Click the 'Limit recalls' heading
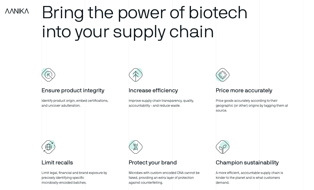The height and width of the screenshot is (190, 314). pyautogui.click(x=57, y=163)
